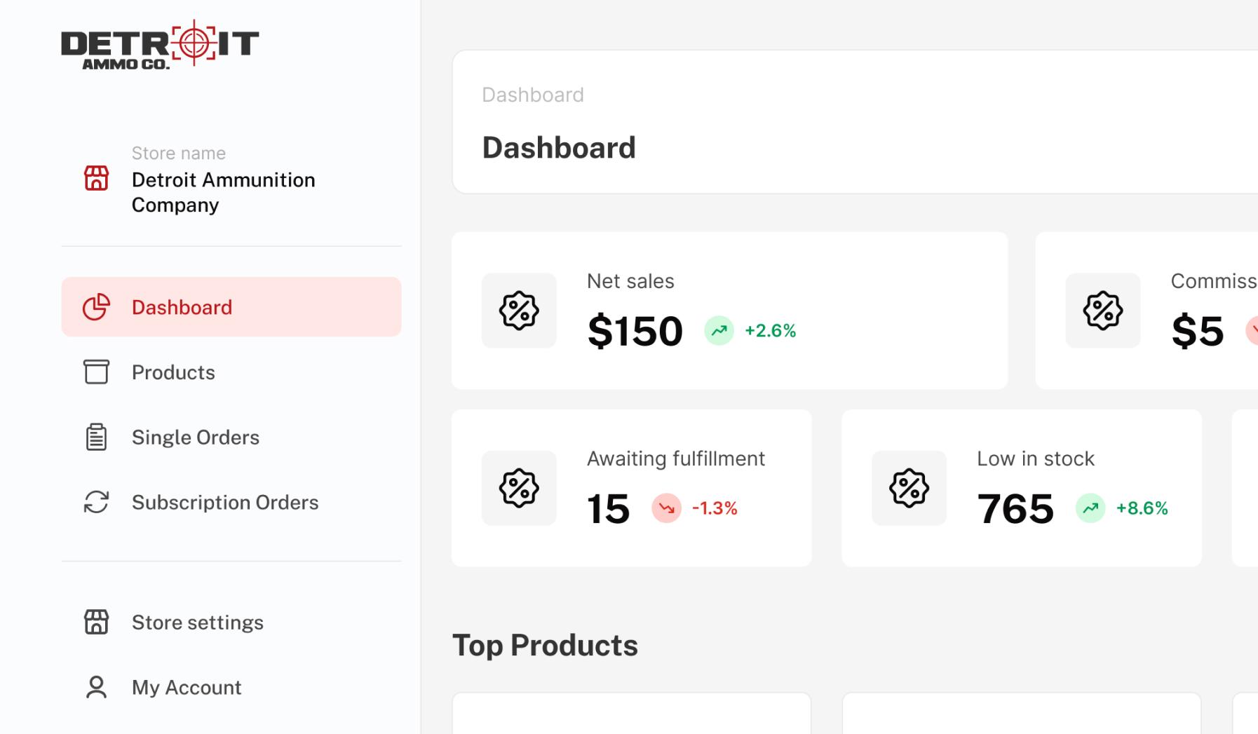This screenshot has width=1258, height=734.
Task: Click the -1.3% change value
Action: coord(715,508)
